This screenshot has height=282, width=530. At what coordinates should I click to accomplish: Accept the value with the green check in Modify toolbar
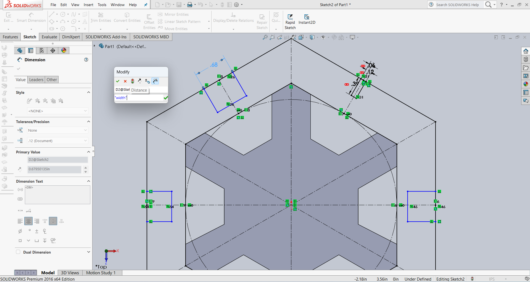click(x=118, y=81)
